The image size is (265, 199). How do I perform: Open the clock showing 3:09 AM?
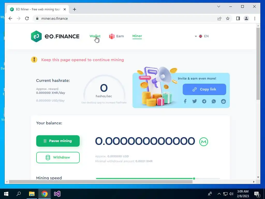point(243,194)
